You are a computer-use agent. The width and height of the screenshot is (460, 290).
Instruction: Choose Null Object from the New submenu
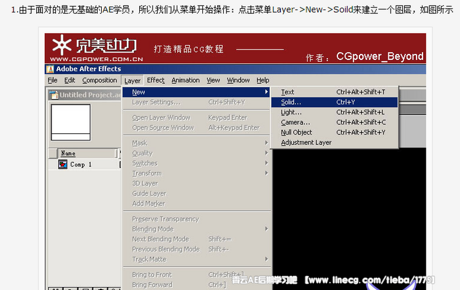click(x=334, y=132)
